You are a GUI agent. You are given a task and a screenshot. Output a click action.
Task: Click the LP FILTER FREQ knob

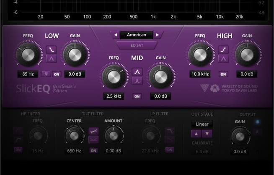coord(150,136)
